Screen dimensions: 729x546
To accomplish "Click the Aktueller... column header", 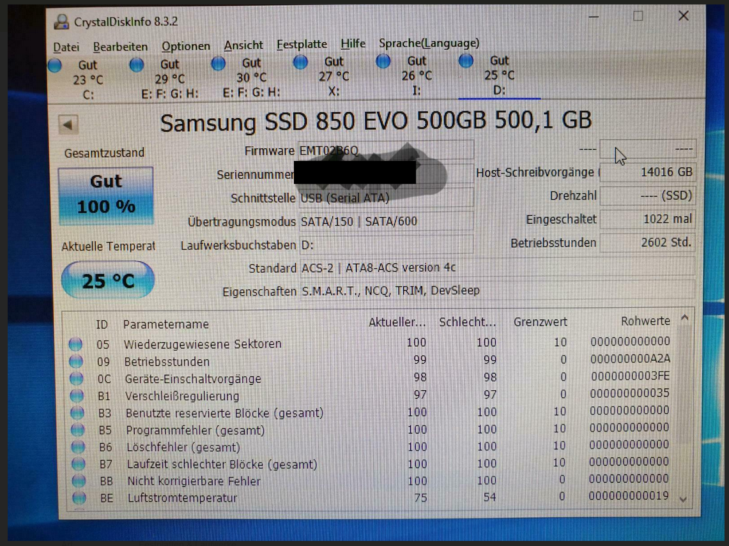I will [397, 322].
